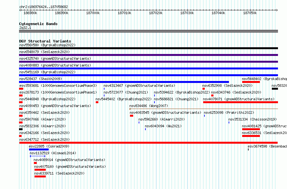The height and width of the screenshot is (189, 287).
Task: Open nsv834486 (Wong2007) label
Action: (149, 106)
